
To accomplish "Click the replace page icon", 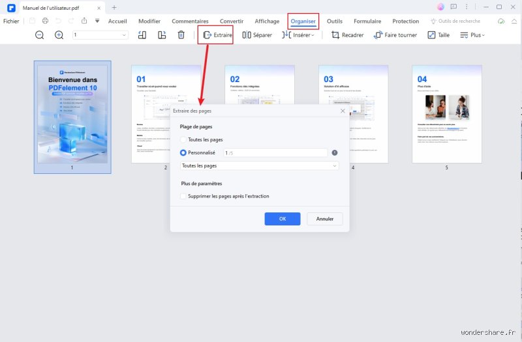I will point(162,35).
